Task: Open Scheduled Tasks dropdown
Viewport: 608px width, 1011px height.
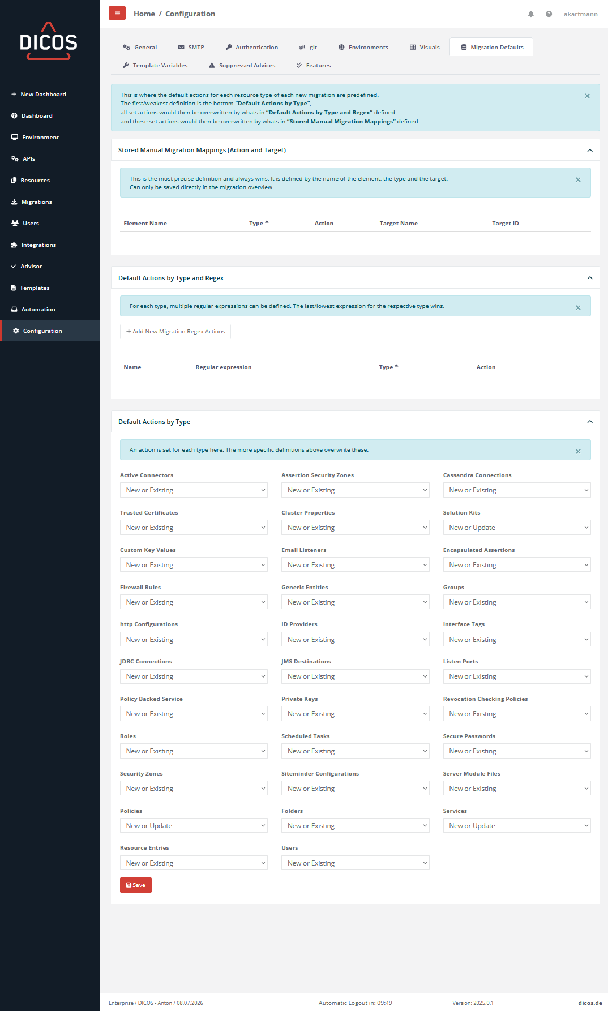Action: coord(355,751)
